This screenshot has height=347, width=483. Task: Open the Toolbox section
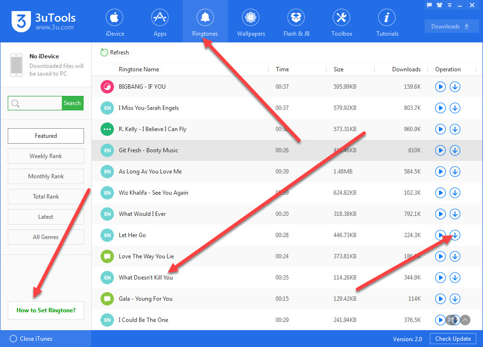tap(341, 23)
